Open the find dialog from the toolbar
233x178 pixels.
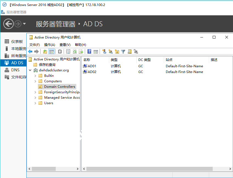tap(130, 51)
